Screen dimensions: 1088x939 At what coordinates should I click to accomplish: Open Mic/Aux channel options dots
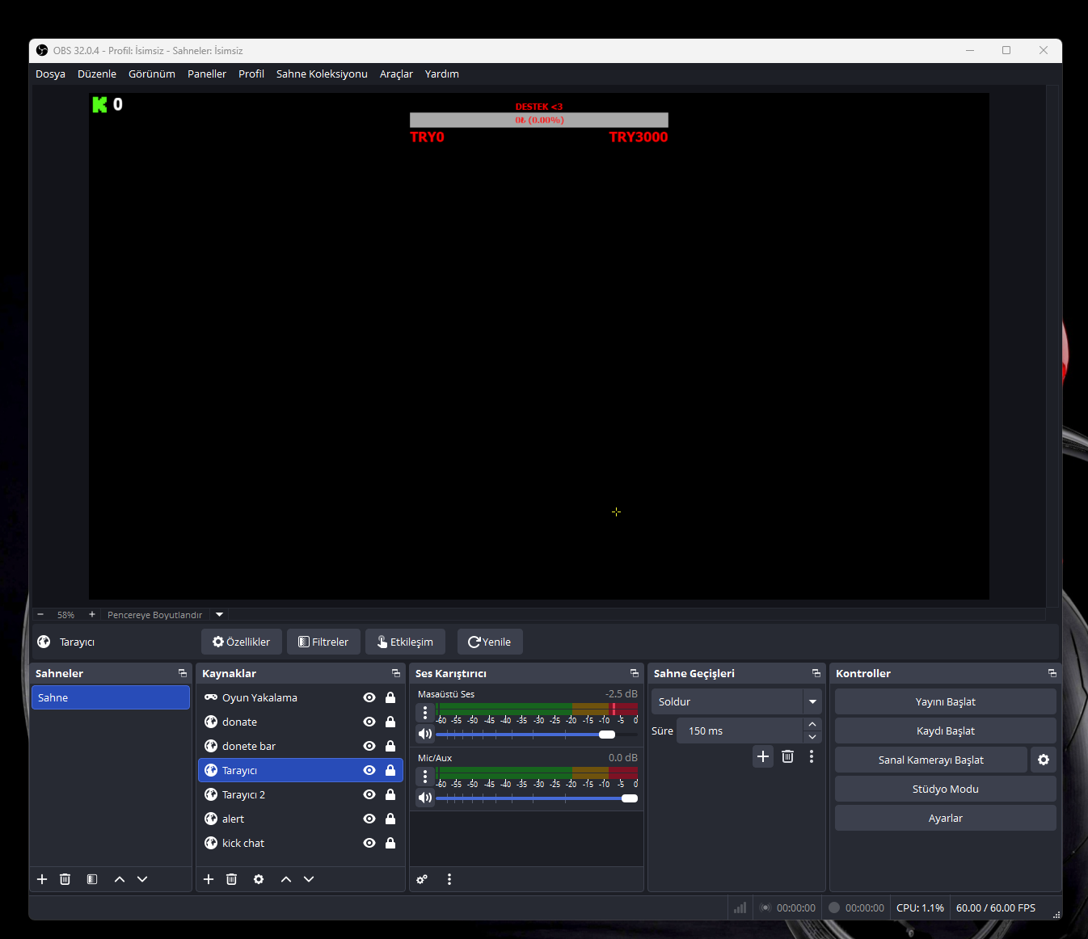425,777
